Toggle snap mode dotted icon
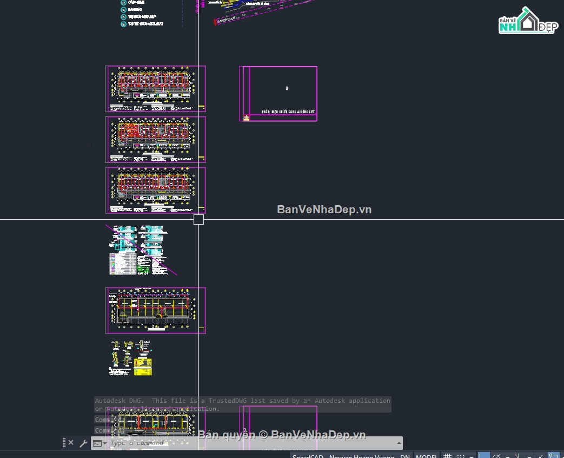The height and width of the screenshot is (458, 564). point(461,456)
